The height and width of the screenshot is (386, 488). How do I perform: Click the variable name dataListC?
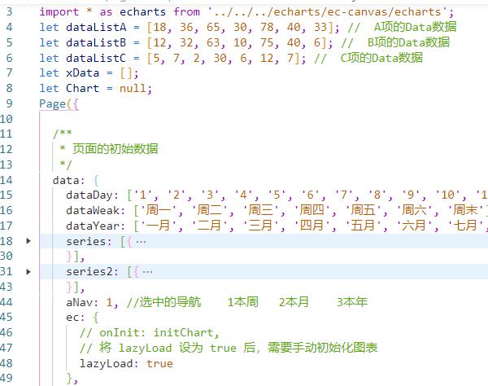click(96, 58)
